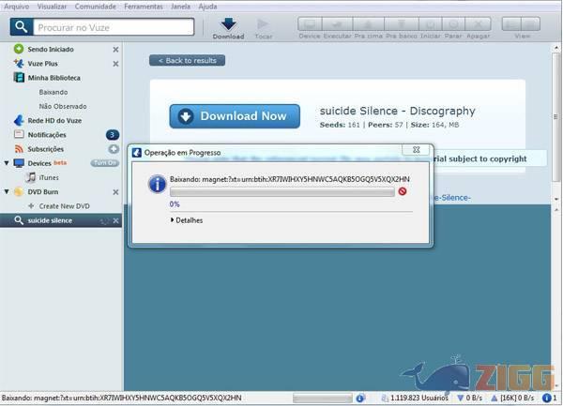Open Rede HD do Vuze
Viewport: 563px width, 406px height.
tap(54, 121)
